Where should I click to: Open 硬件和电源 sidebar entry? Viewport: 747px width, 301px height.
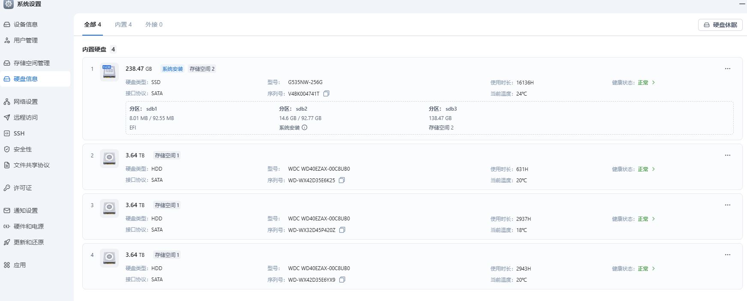coord(35,226)
